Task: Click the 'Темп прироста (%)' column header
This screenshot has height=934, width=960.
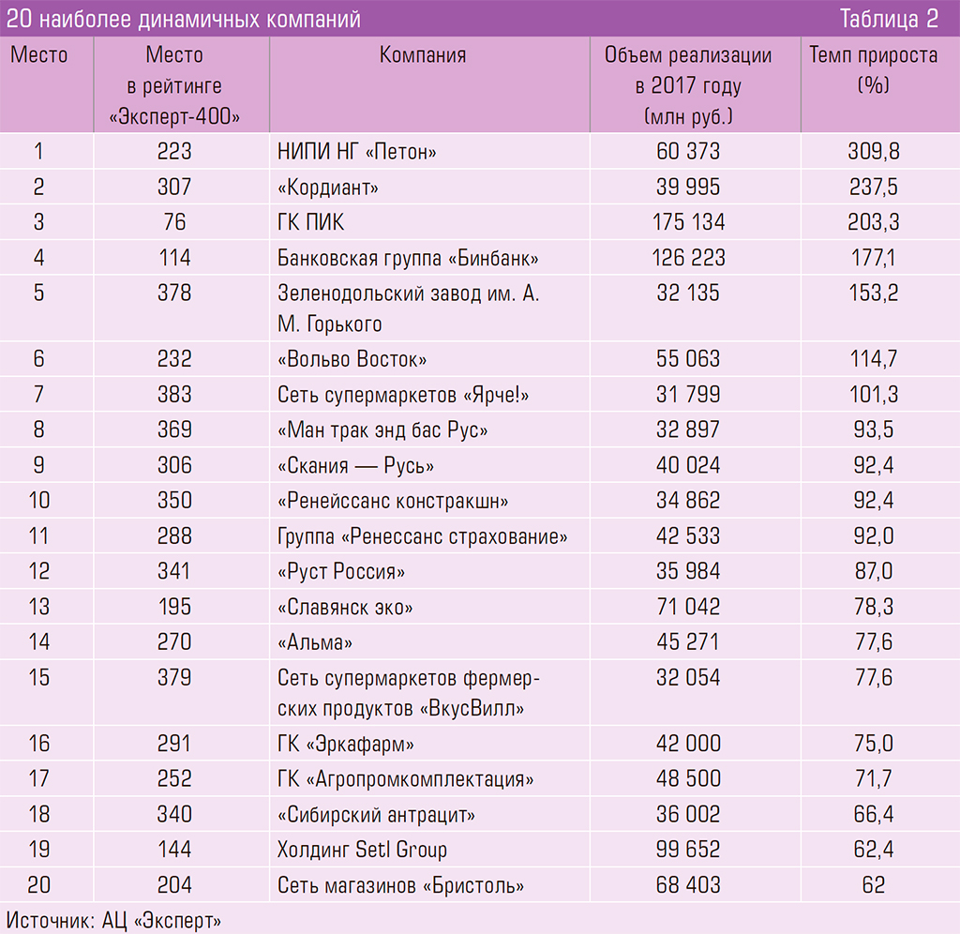Action: coord(873,69)
